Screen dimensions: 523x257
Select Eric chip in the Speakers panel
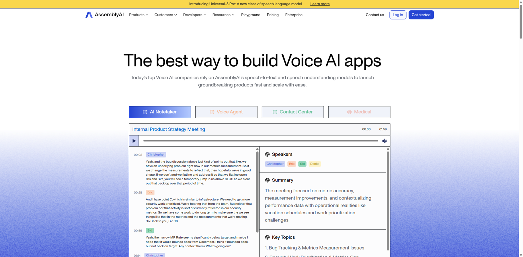pos(292,164)
